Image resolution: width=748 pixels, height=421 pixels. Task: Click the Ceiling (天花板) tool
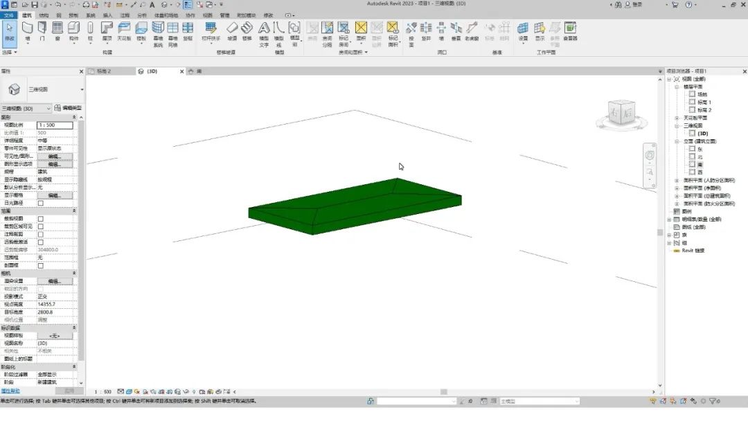(x=124, y=31)
